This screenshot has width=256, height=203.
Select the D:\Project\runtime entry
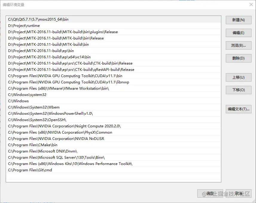coord(114,26)
